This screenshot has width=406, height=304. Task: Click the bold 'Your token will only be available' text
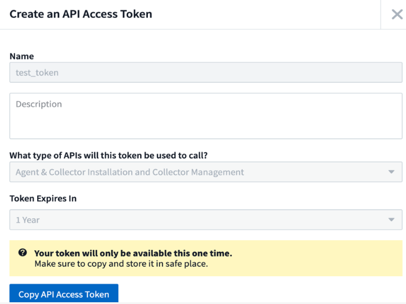[x=133, y=254]
